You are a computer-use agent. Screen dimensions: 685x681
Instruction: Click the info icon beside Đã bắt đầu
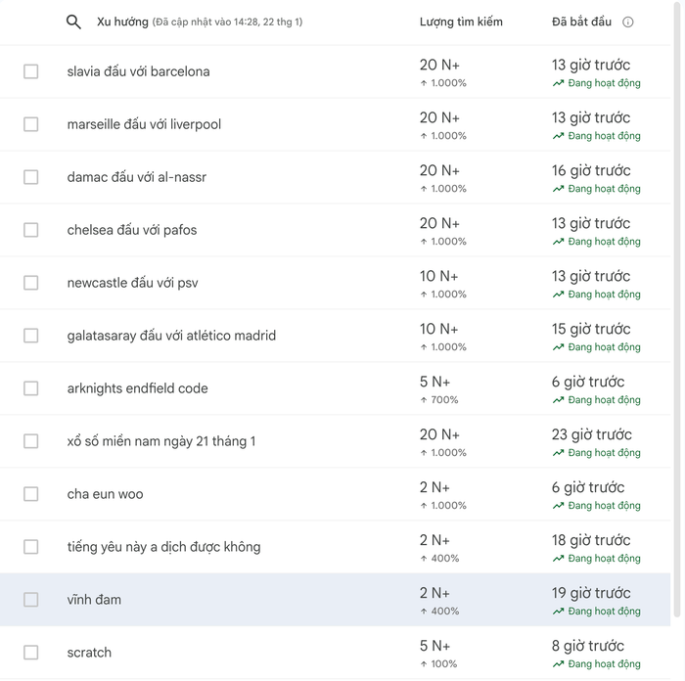(628, 22)
